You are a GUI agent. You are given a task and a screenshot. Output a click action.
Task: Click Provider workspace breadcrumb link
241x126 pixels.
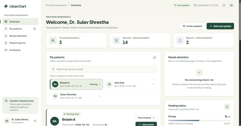56,5
